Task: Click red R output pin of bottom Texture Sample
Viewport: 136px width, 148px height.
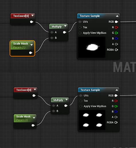Action: pos(116,101)
